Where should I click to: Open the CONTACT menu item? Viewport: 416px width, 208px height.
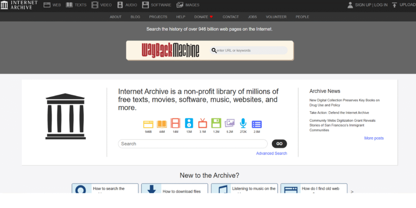tap(231, 17)
